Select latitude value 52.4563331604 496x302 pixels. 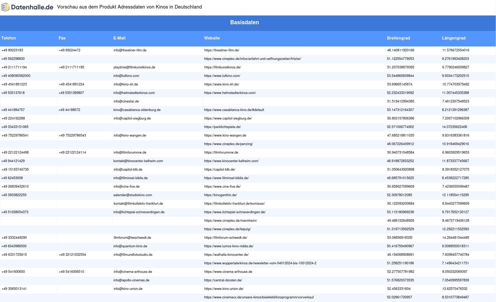(x=399, y=289)
